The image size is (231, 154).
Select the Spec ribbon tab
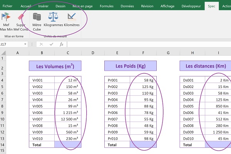click(x=211, y=6)
